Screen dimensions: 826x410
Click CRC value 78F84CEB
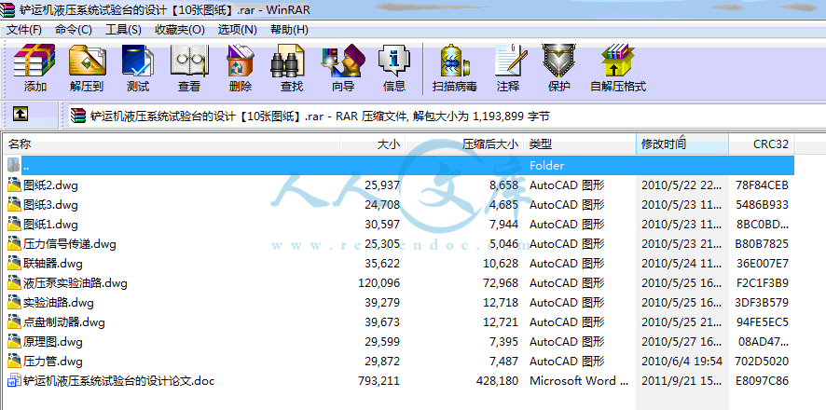tap(763, 185)
